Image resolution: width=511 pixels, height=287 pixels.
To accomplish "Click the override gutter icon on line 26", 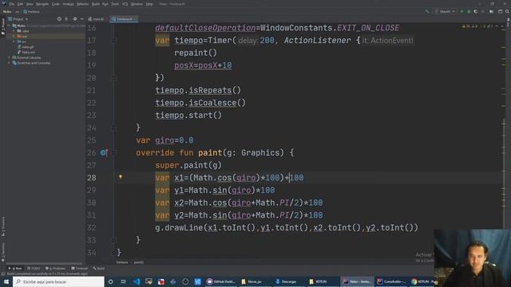I will point(104,152).
